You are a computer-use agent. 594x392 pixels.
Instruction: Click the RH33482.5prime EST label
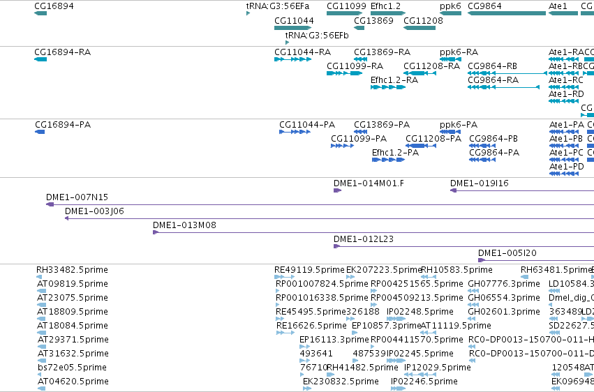(x=72, y=270)
